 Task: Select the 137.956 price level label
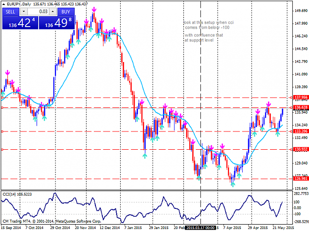tap(301, 98)
